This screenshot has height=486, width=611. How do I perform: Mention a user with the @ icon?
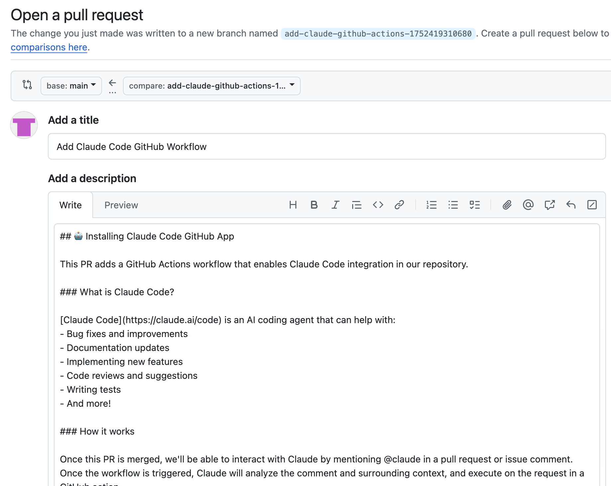click(528, 205)
